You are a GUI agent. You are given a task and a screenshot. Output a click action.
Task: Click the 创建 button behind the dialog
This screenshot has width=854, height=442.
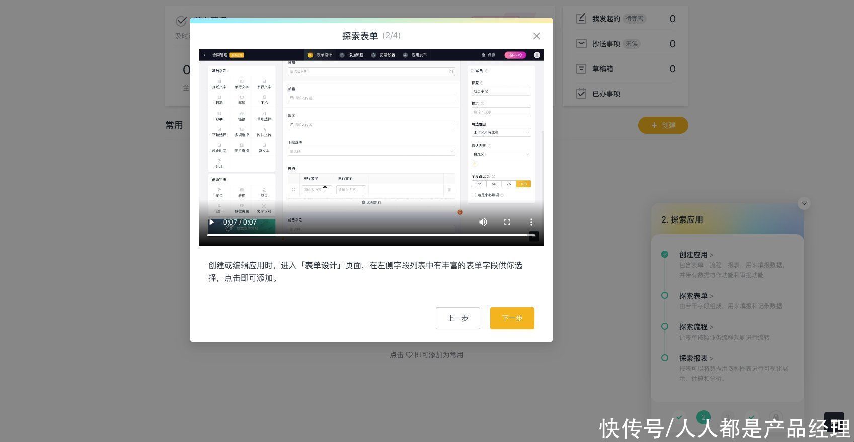(663, 125)
